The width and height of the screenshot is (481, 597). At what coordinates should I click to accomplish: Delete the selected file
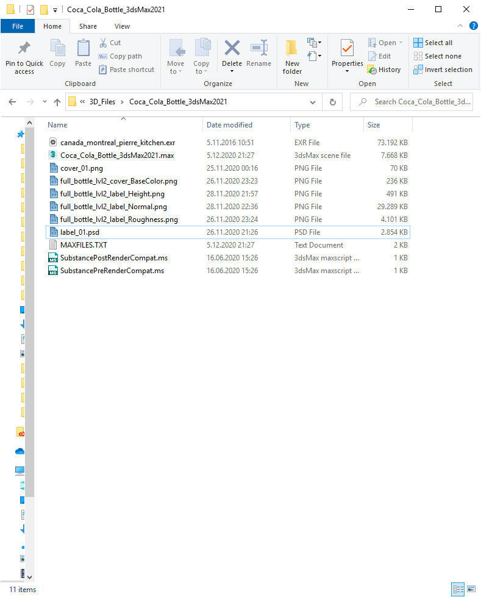[232, 52]
